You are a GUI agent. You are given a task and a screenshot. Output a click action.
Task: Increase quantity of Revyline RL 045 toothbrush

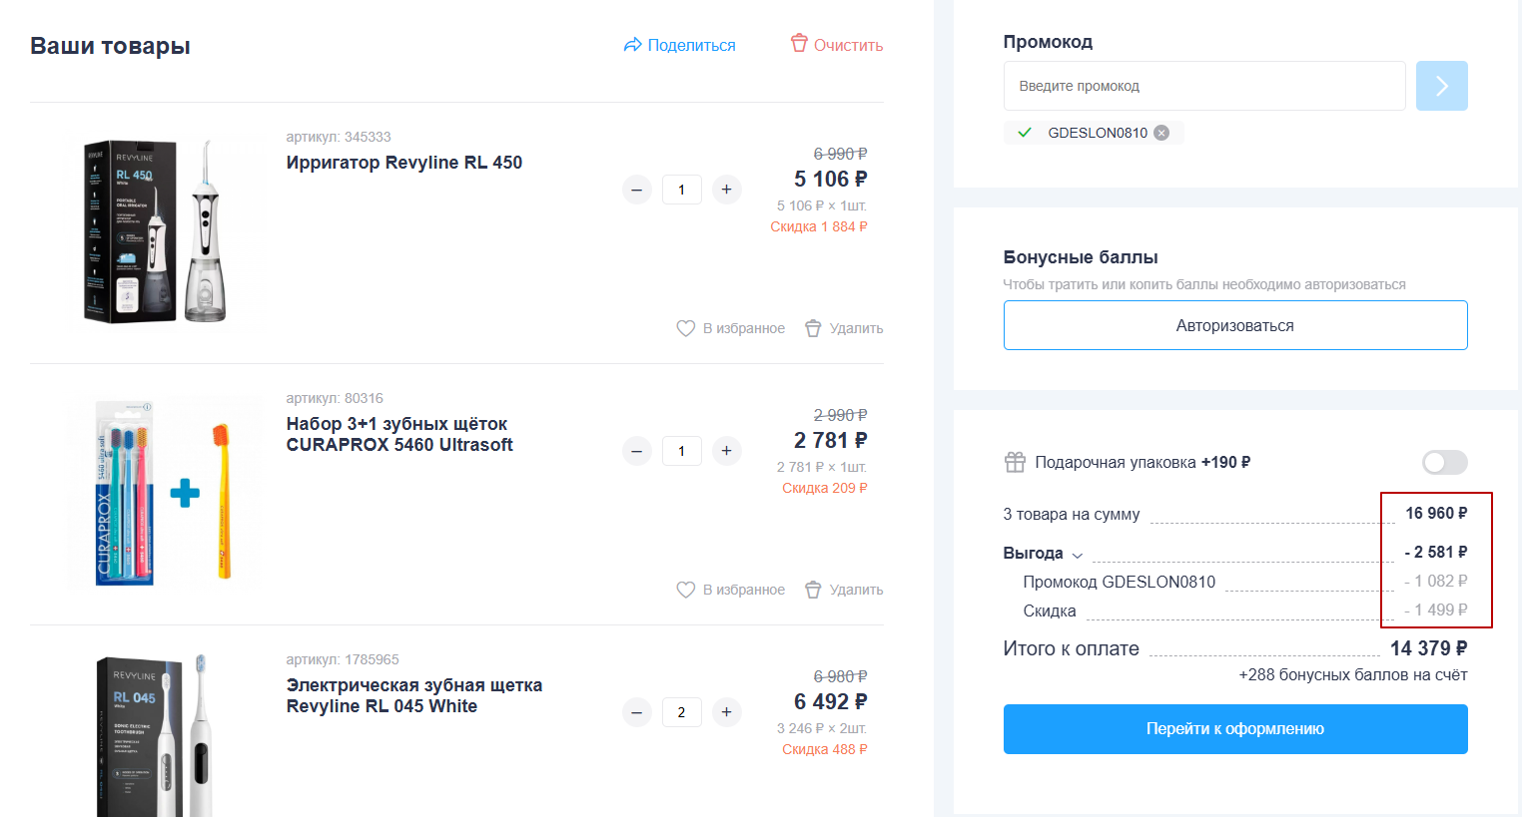tap(726, 712)
